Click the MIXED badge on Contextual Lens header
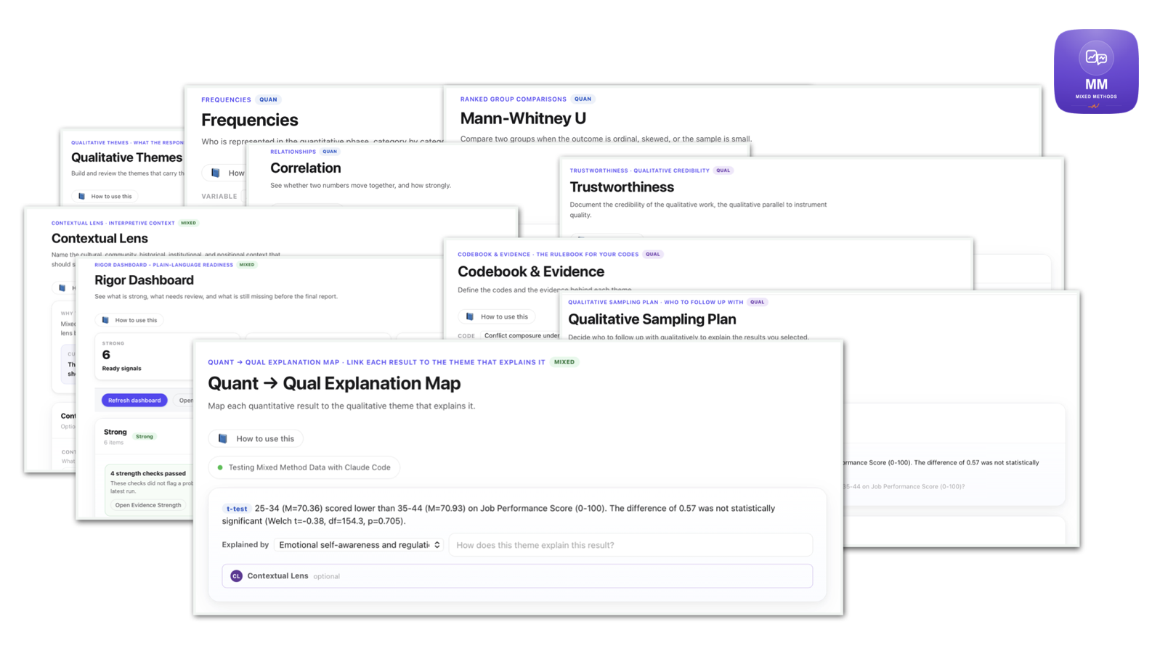Viewport: 1152px width, 672px height. 189,223
